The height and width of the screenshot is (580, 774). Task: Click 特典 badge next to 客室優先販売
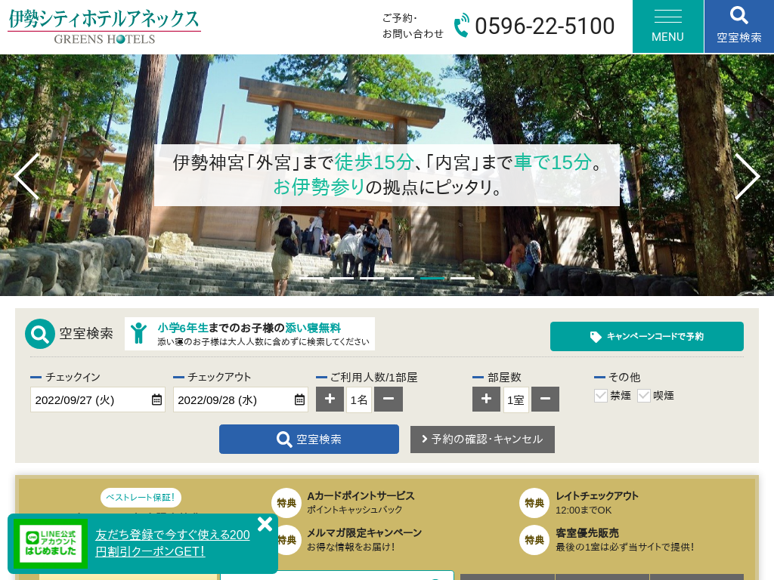coord(534,540)
